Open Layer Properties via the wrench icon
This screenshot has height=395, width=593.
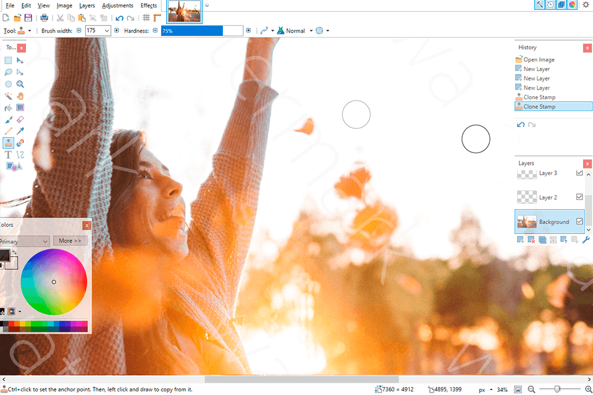pos(586,239)
